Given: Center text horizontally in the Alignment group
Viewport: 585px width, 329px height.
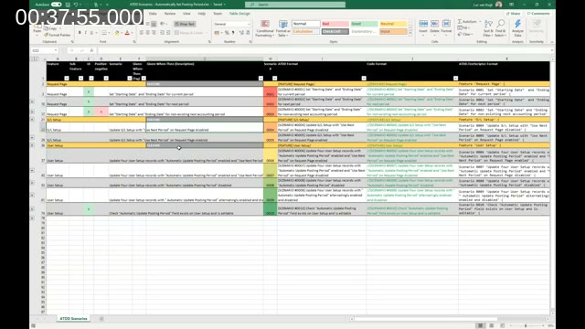Looking at the screenshot, I should pyautogui.click(x=148, y=33).
